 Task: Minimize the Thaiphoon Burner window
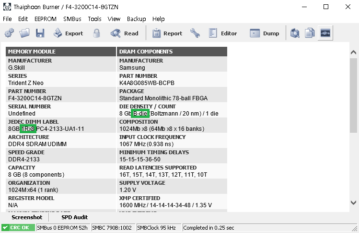[x=304, y=7]
